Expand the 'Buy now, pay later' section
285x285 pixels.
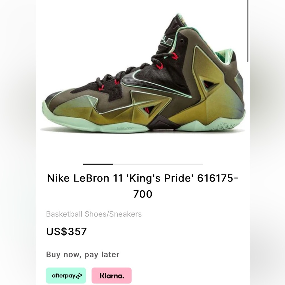coord(83,255)
